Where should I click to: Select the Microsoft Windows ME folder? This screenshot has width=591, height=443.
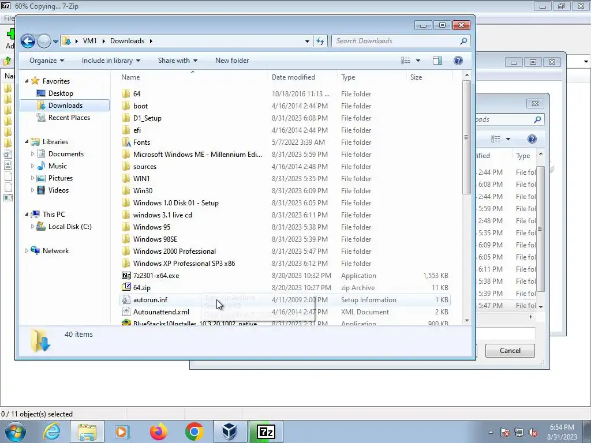coord(197,155)
